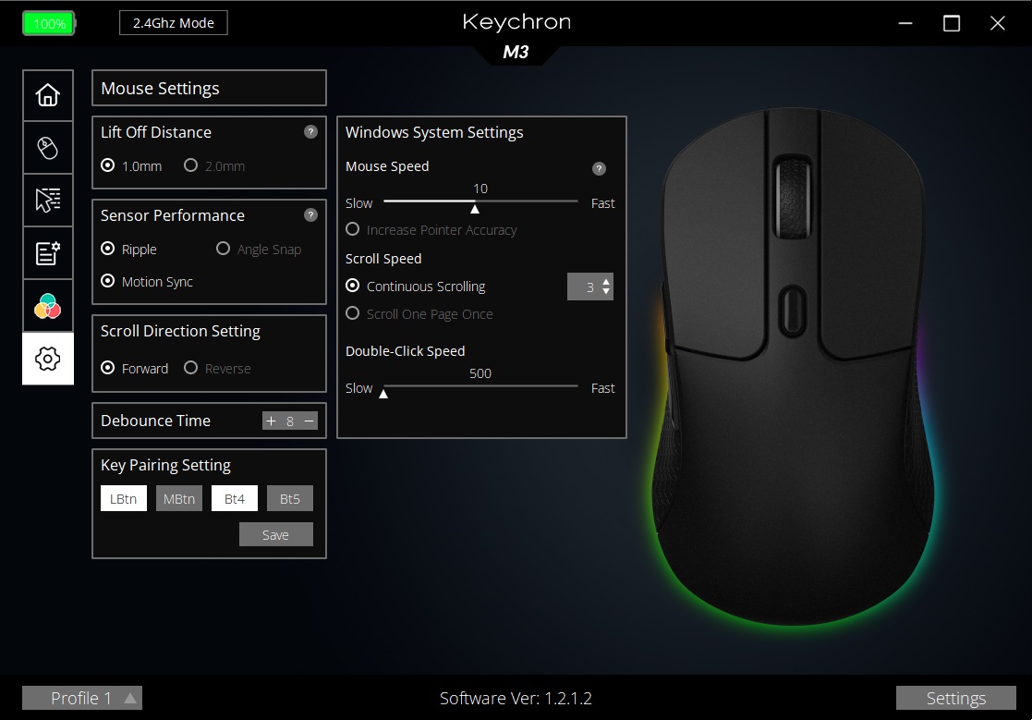
Task: Click the battery 100% indicator
Action: [49, 24]
